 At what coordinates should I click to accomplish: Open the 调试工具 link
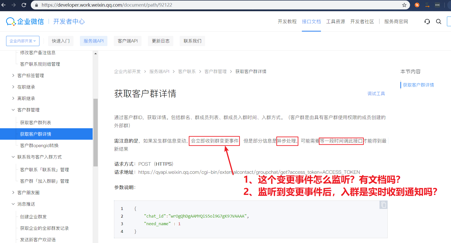[376, 93]
